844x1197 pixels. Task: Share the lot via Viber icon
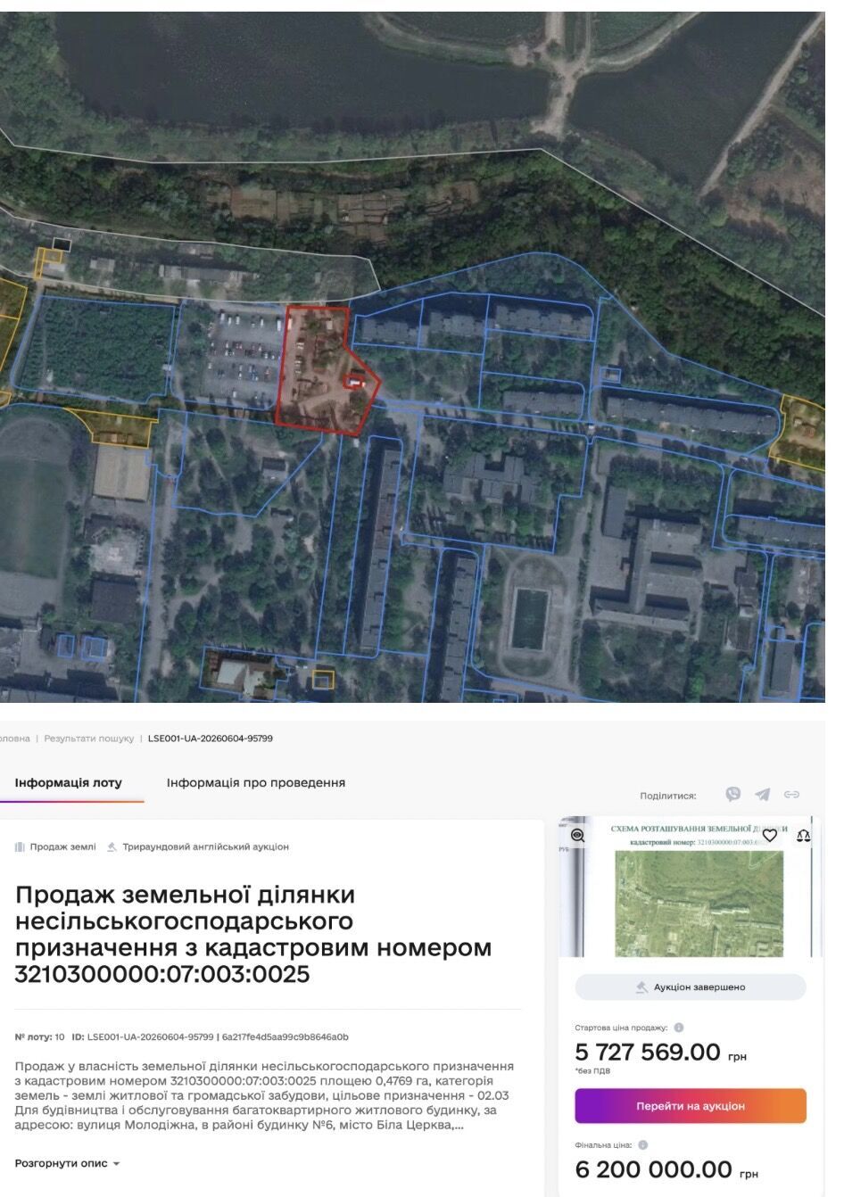tap(733, 794)
